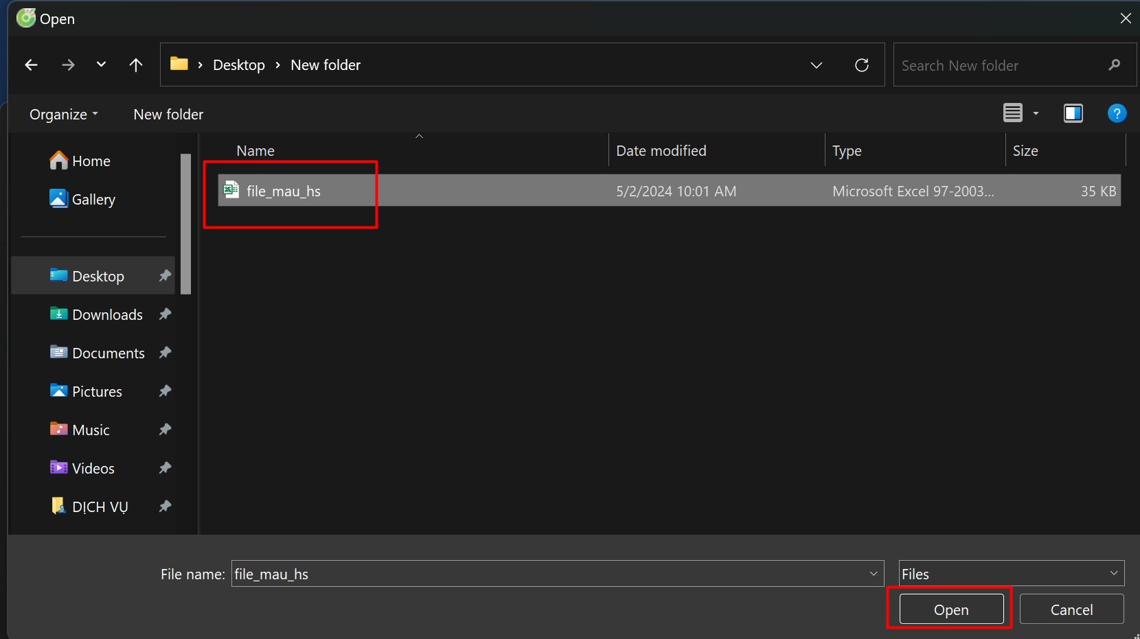Expand the recent locations dropdown arrow
The height and width of the screenshot is (639, 1140).
click(x=102, y=65)
